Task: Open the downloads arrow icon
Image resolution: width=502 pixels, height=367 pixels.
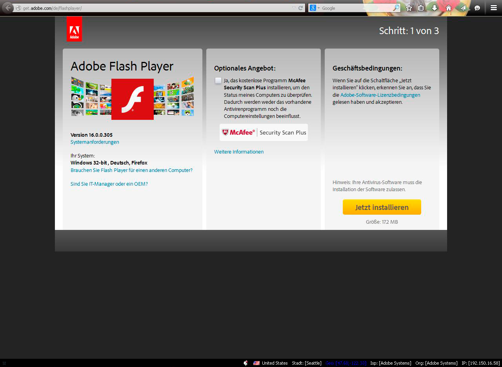Action: [x=434, y=8]
